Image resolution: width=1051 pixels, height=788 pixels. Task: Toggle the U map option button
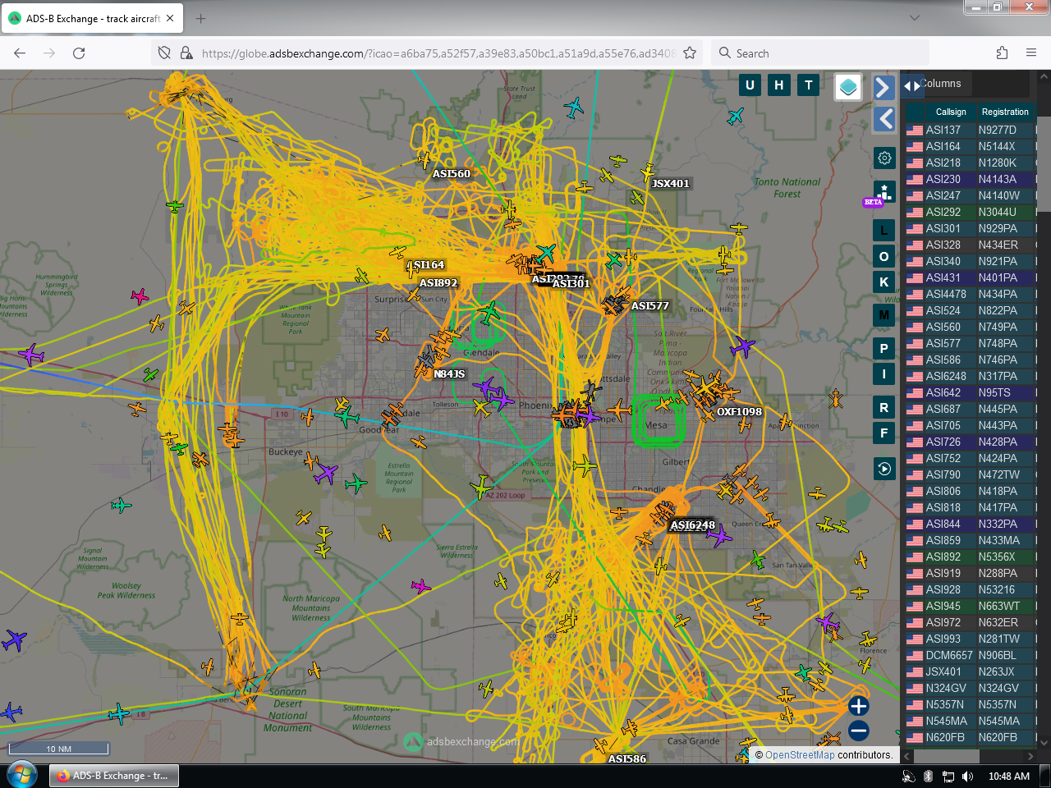[x=750, y=85]
